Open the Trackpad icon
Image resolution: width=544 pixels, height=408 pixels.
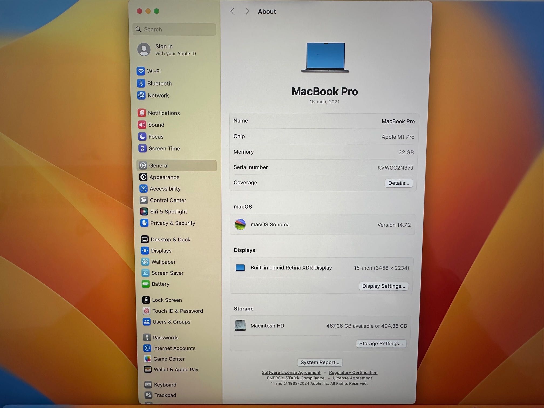pos(149,395)
